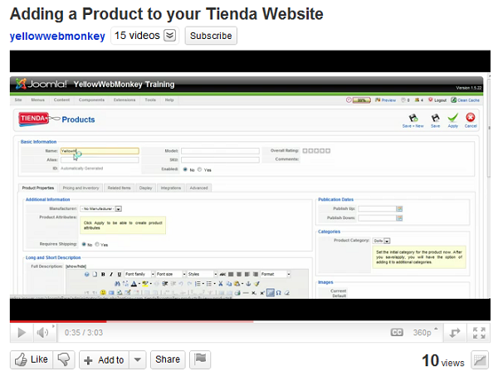Show video statistics chart icon
Image resolution: width=498 pixels, height=376 pixels.
coord(480,360)
